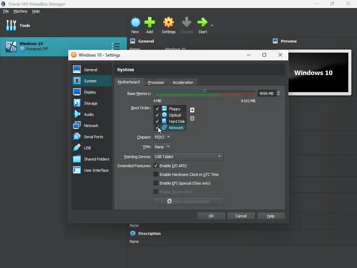This screenshot has height=268, width=357.
Task: Open USB settings category
Action: point(92,148)
